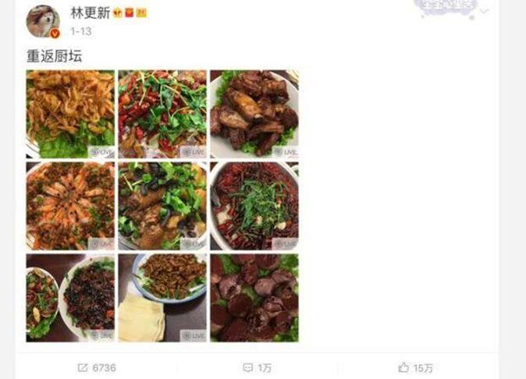The image size is (526, 379).
Task: Open the photo with tofu sheets and blue bowl
Action: (x=162, y=298)
